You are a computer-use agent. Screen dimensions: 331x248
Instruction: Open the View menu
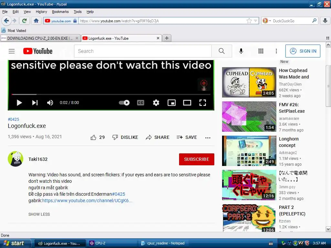pyautogui.click(x=27, y=12)
